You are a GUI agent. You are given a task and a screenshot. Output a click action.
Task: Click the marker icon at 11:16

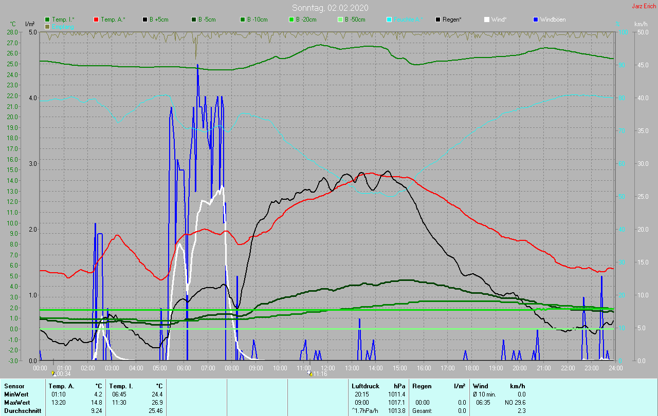(309, 373)
